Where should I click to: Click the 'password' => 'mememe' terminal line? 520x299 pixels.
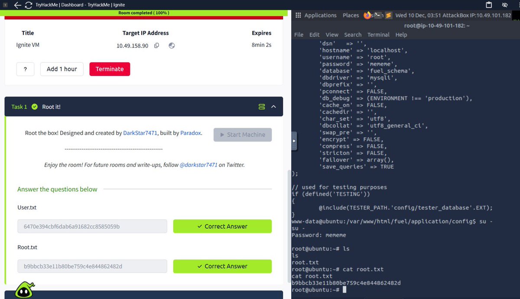359,64
